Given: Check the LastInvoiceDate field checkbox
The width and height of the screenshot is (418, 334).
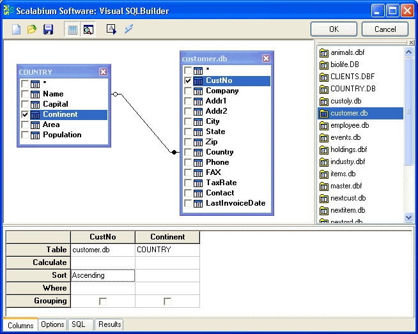Looking at the screenshot, I should click(x=188, y=203).
